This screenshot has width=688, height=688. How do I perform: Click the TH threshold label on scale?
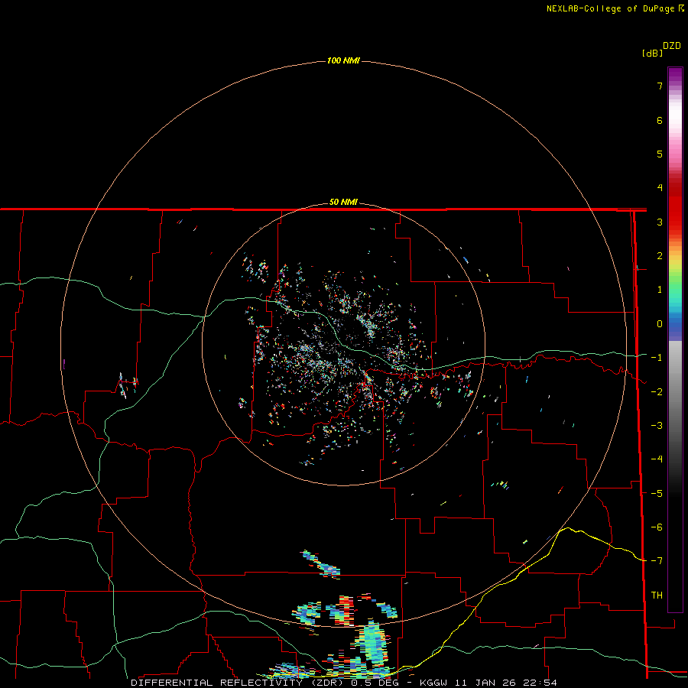657,596
